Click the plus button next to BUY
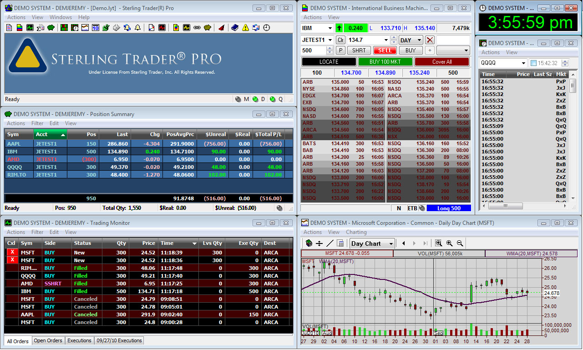 point(430,51)
